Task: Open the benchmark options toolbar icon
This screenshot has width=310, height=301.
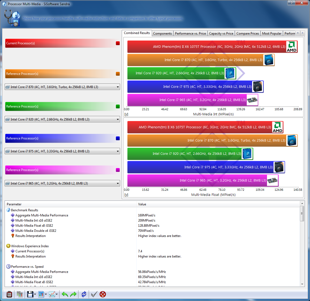Action: pos(9,294)
